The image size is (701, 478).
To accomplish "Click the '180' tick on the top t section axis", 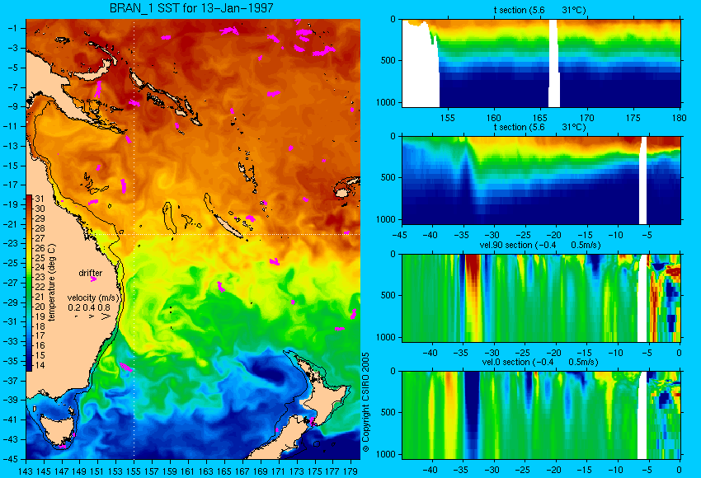I will pos(679,118).
